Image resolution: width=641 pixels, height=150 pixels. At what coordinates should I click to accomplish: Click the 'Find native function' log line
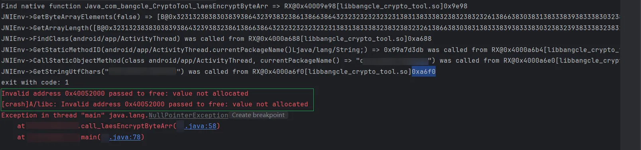[x=234, y=6]
